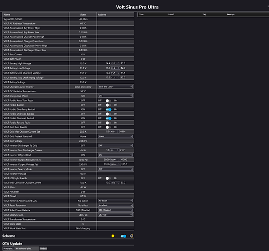The image size is (269, 251).
Task: Click the Grid charging work state text
Action: 83,228
